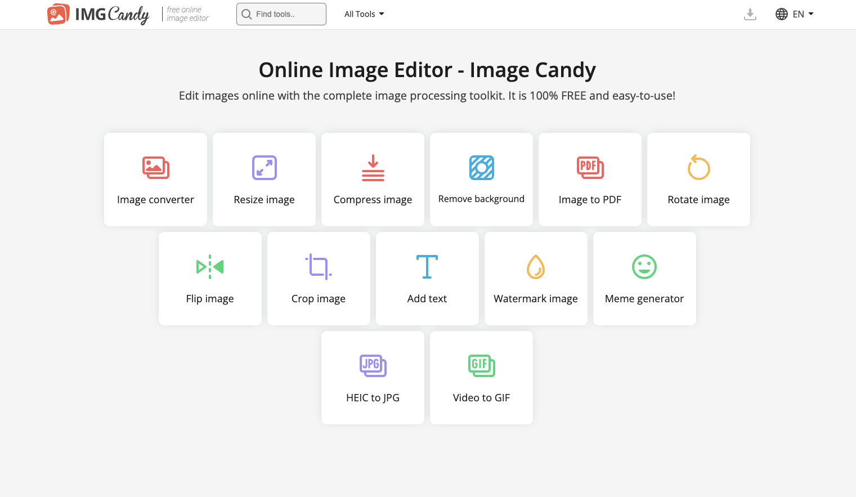Select the Crop image tool icon
Image resolution: width=856 pixels, height=497 pixels.
319,267
